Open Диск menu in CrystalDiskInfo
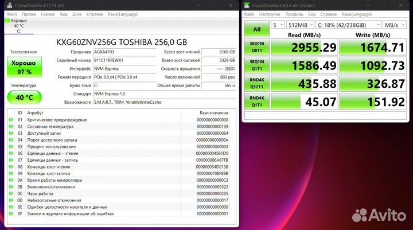 pyautogui.click(x=77, y=14)
